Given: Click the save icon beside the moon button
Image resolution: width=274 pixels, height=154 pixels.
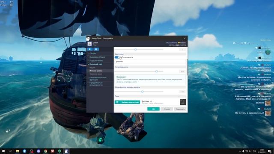Looking at the screenshot, I should click(x=96, y=49).
